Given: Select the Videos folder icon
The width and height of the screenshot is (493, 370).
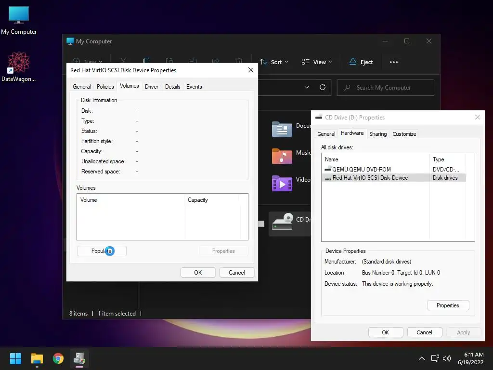Looking at the screenshot, I should (282, 183).
